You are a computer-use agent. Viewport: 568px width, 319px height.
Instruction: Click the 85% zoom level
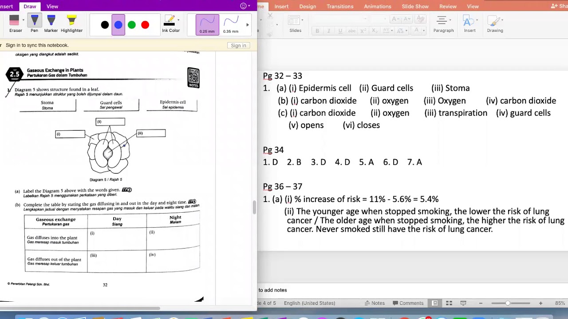point(560,303)
